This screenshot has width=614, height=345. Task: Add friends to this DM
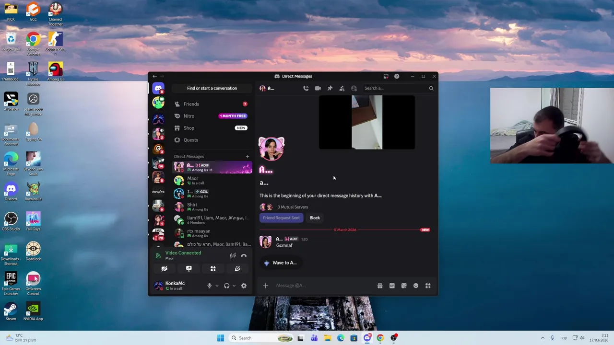[342, 88]
